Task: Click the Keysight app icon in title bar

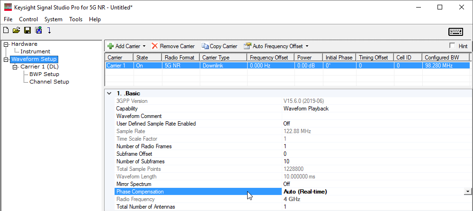Action: coord(8,8)
